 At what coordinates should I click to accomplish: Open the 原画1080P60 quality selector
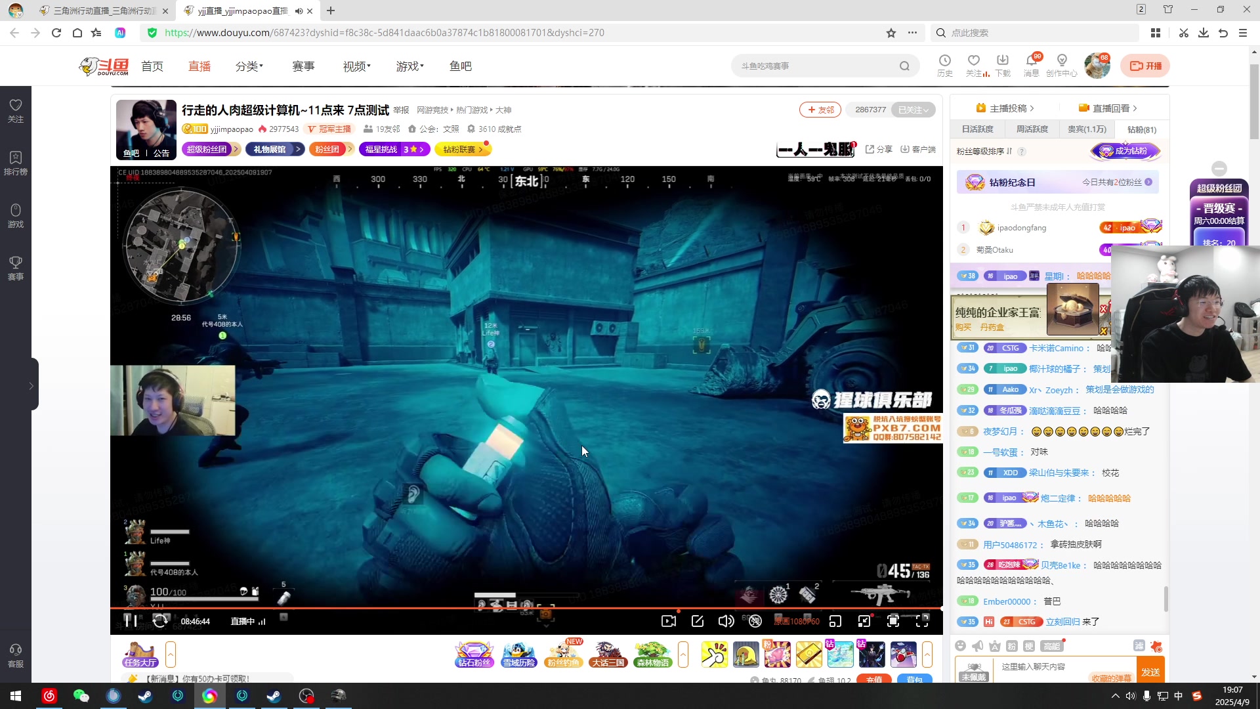[797, 622]
